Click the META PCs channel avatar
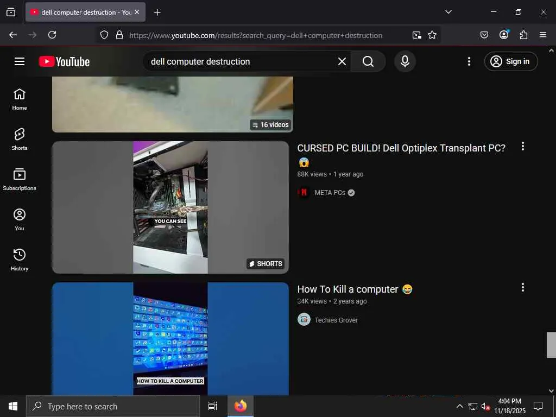This screenshot has width=556, height=417. coord(304,193)
